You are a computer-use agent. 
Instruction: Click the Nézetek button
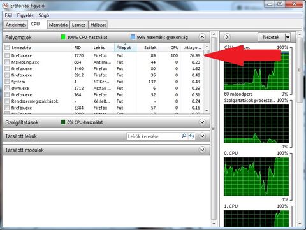coord(271,37)
